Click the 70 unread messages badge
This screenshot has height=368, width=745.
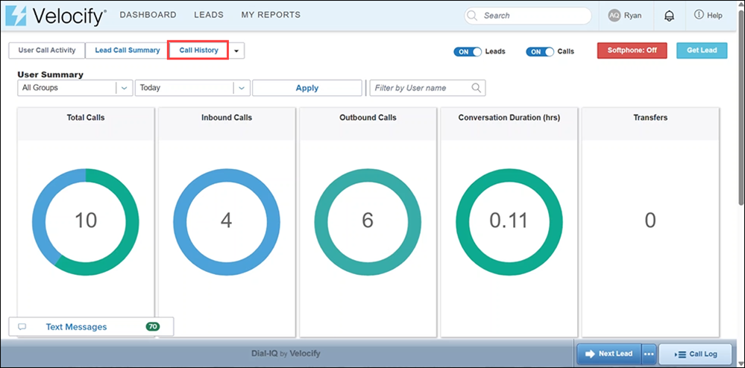(153, 327)
